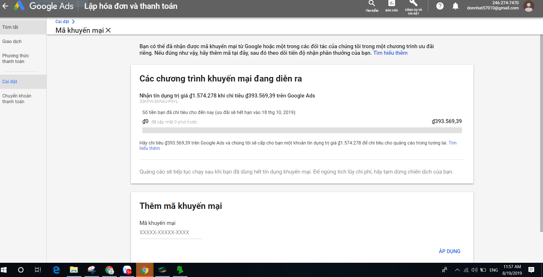Open Chuyển khoản thanh toán in sidebar
Viewport: 543px width, 277px height.
point(23,99)
